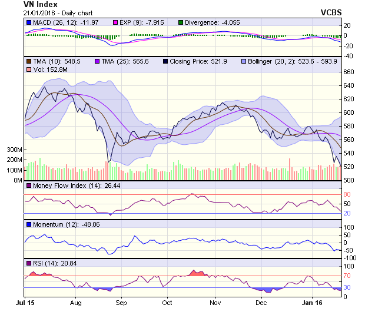Click the Jul 15 label on time axis
The width and height of the screenshot is (365, 315).
coord(24,303)
